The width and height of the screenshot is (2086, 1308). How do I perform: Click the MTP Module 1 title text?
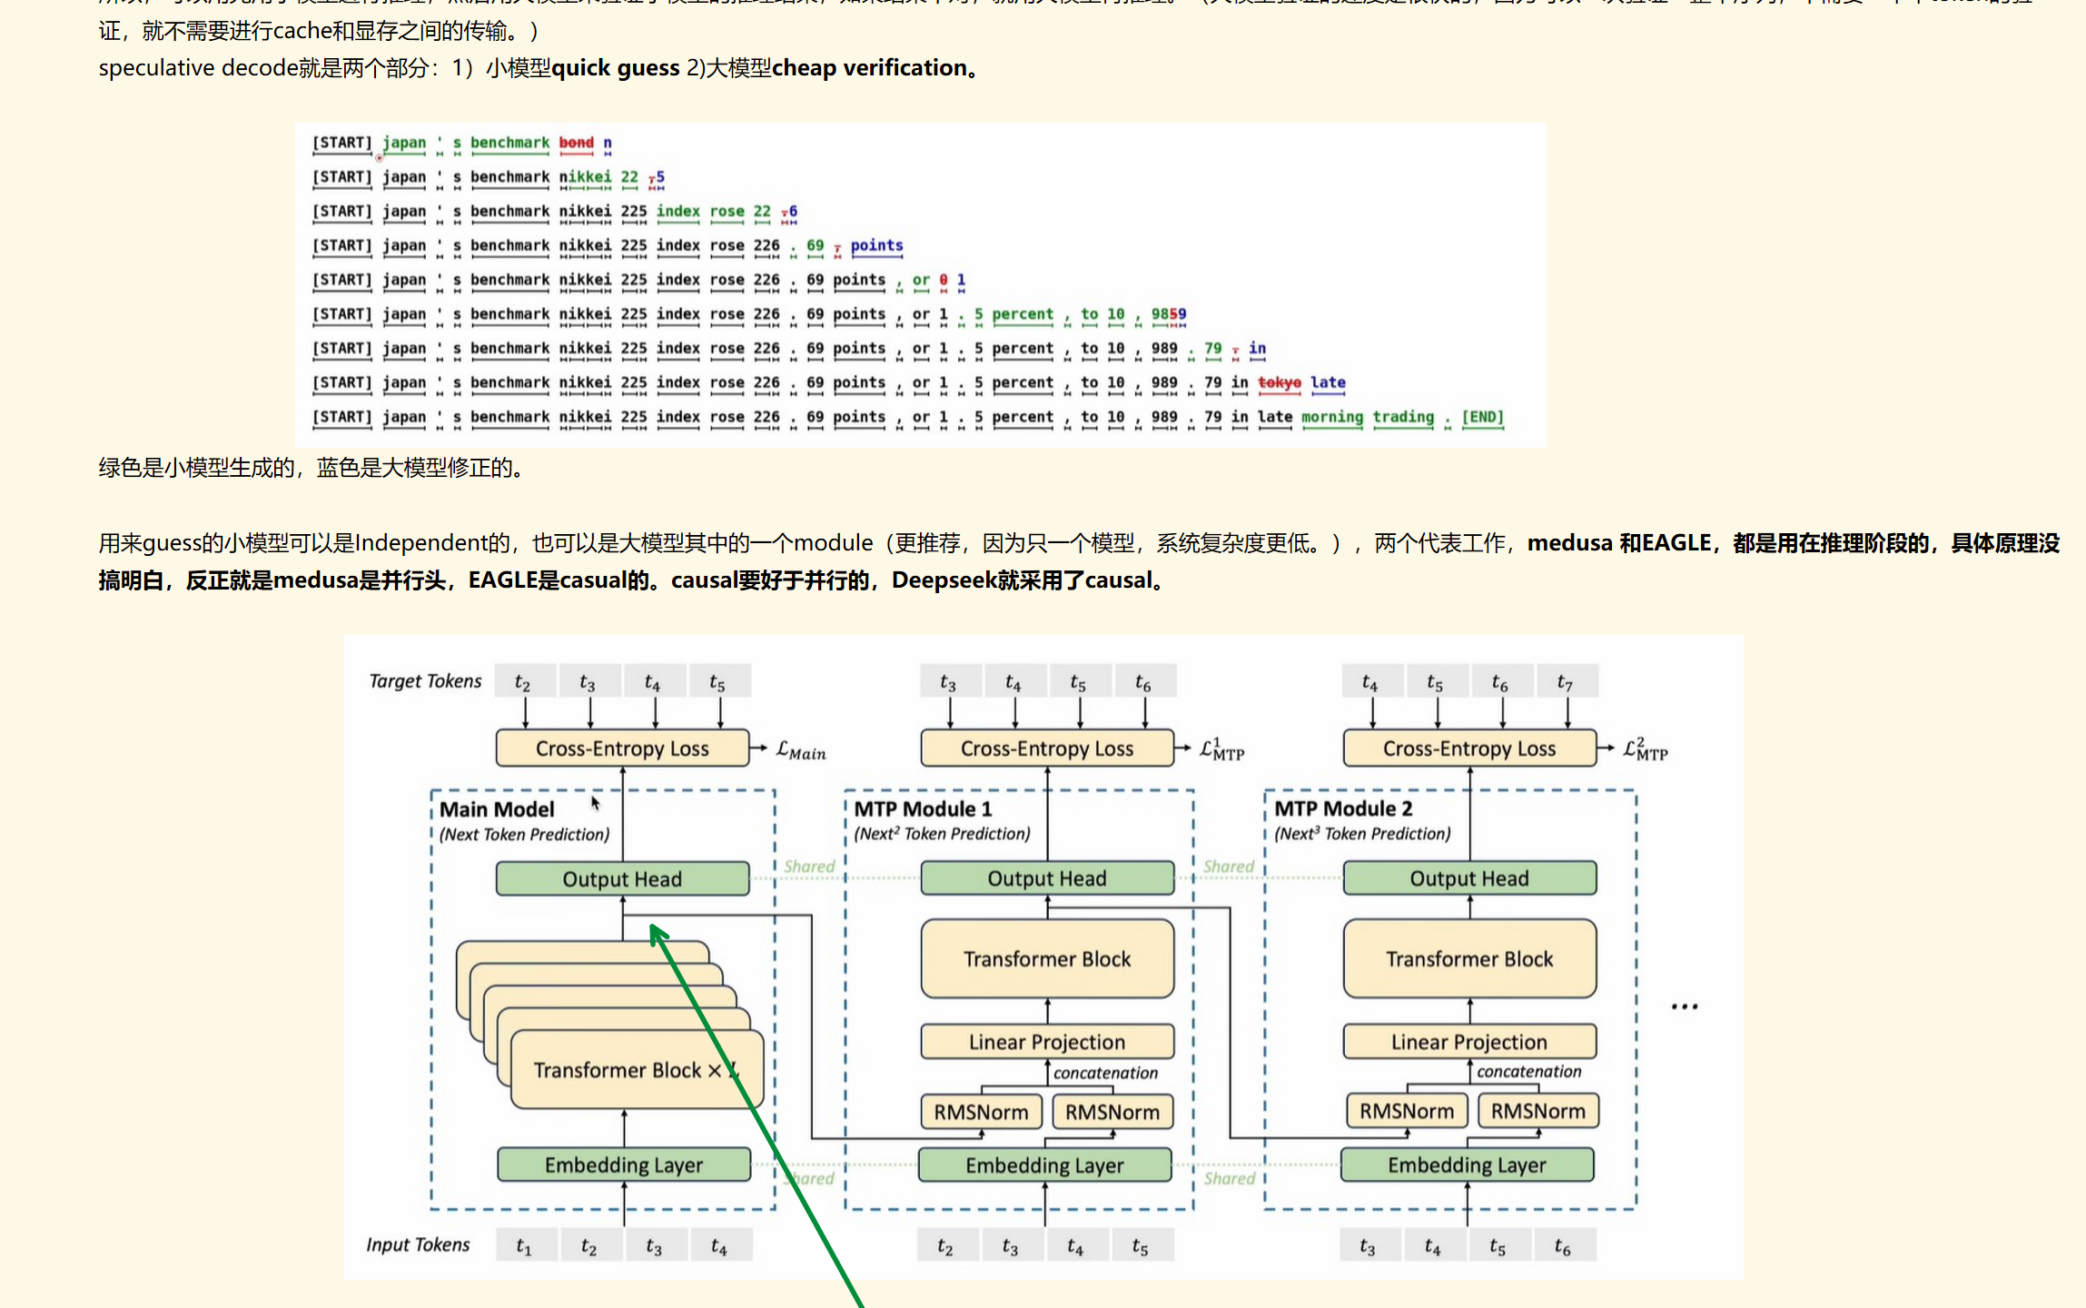923,808
